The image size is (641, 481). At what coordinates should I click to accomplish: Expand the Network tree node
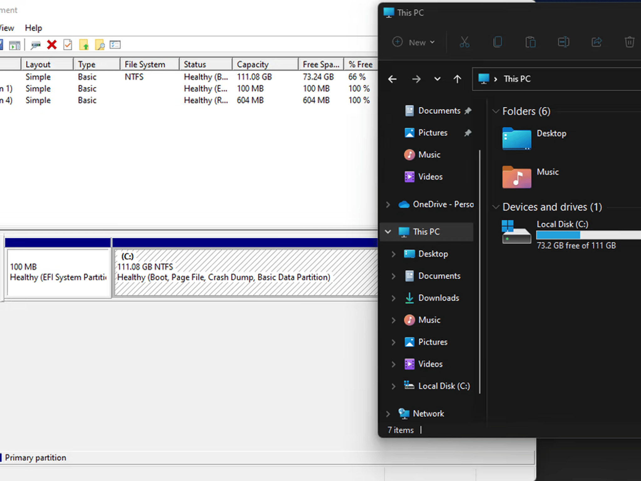pyautogui.click(x=388, y=414)
